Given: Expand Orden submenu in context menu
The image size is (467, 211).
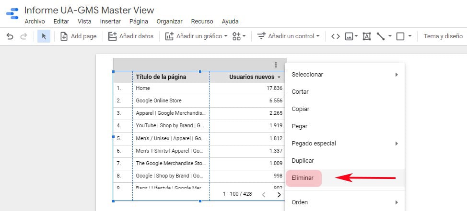Looking at the screenshot, I should click(x=345, y=202).
